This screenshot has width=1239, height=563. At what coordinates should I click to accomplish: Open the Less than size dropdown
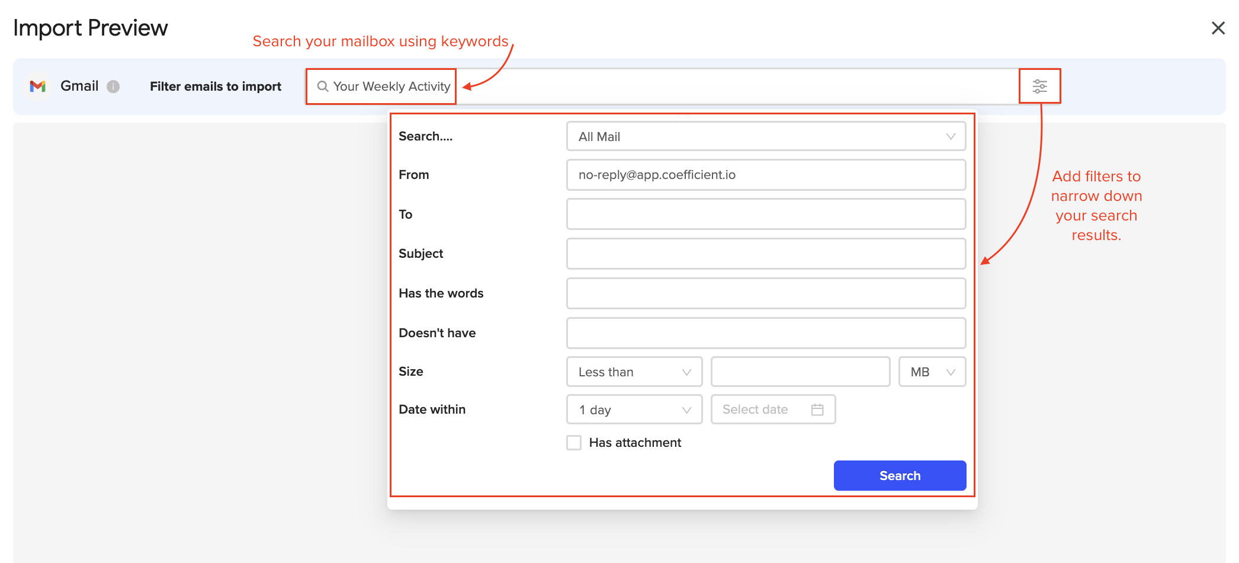pos(634,372)
